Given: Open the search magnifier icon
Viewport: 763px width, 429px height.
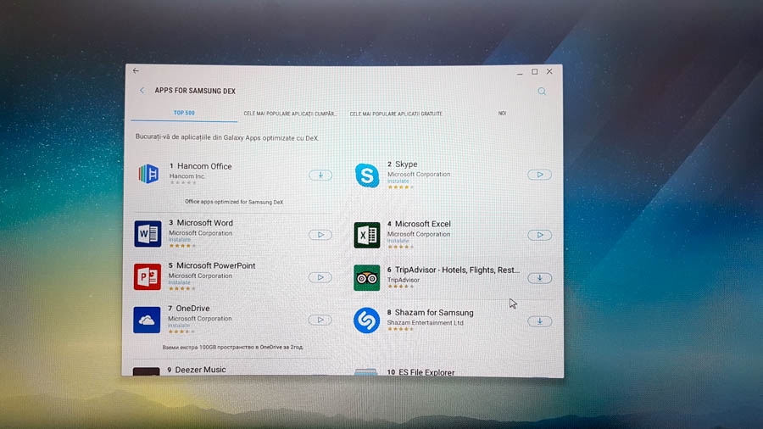Looking at the screenshot, I should pyautogui.click(x=542, y=92).
